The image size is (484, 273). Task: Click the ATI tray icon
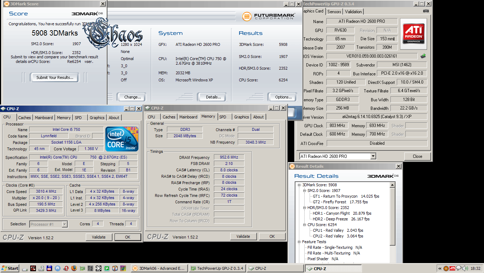[452, 268]
